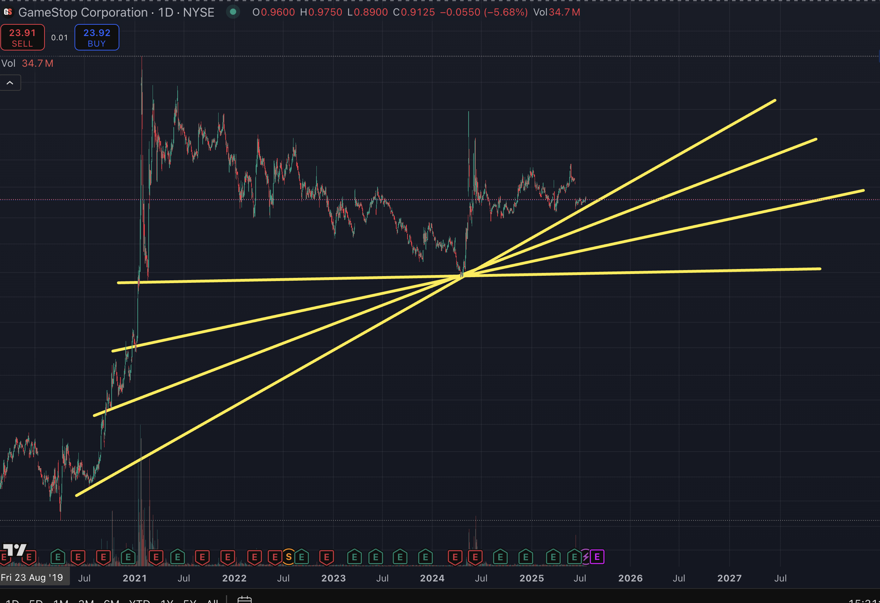Click the 2026 label on time axis
This screenshot has width=880, height=603.
point(630,578)
